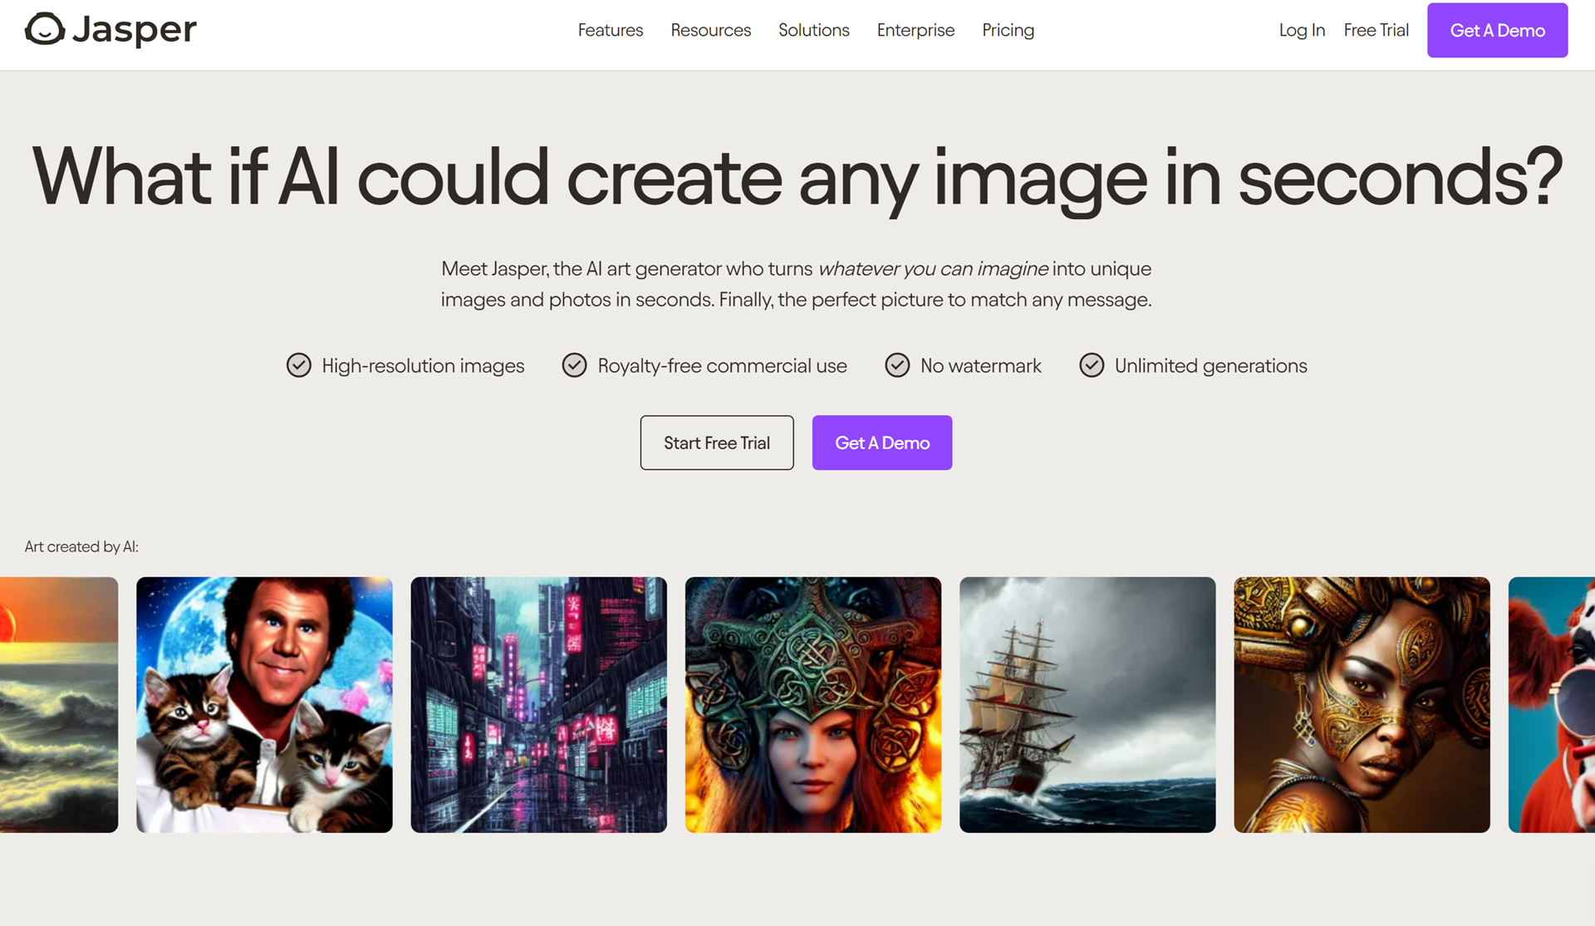The width and height of the screenshot is (1595, 926).
Task: Open the Features menu
Action: click(x=611, y=30)
